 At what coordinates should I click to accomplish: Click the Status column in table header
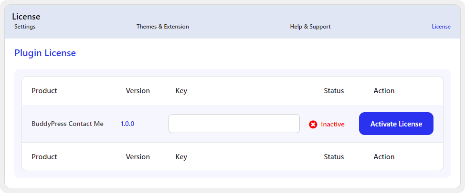point(334,91)
